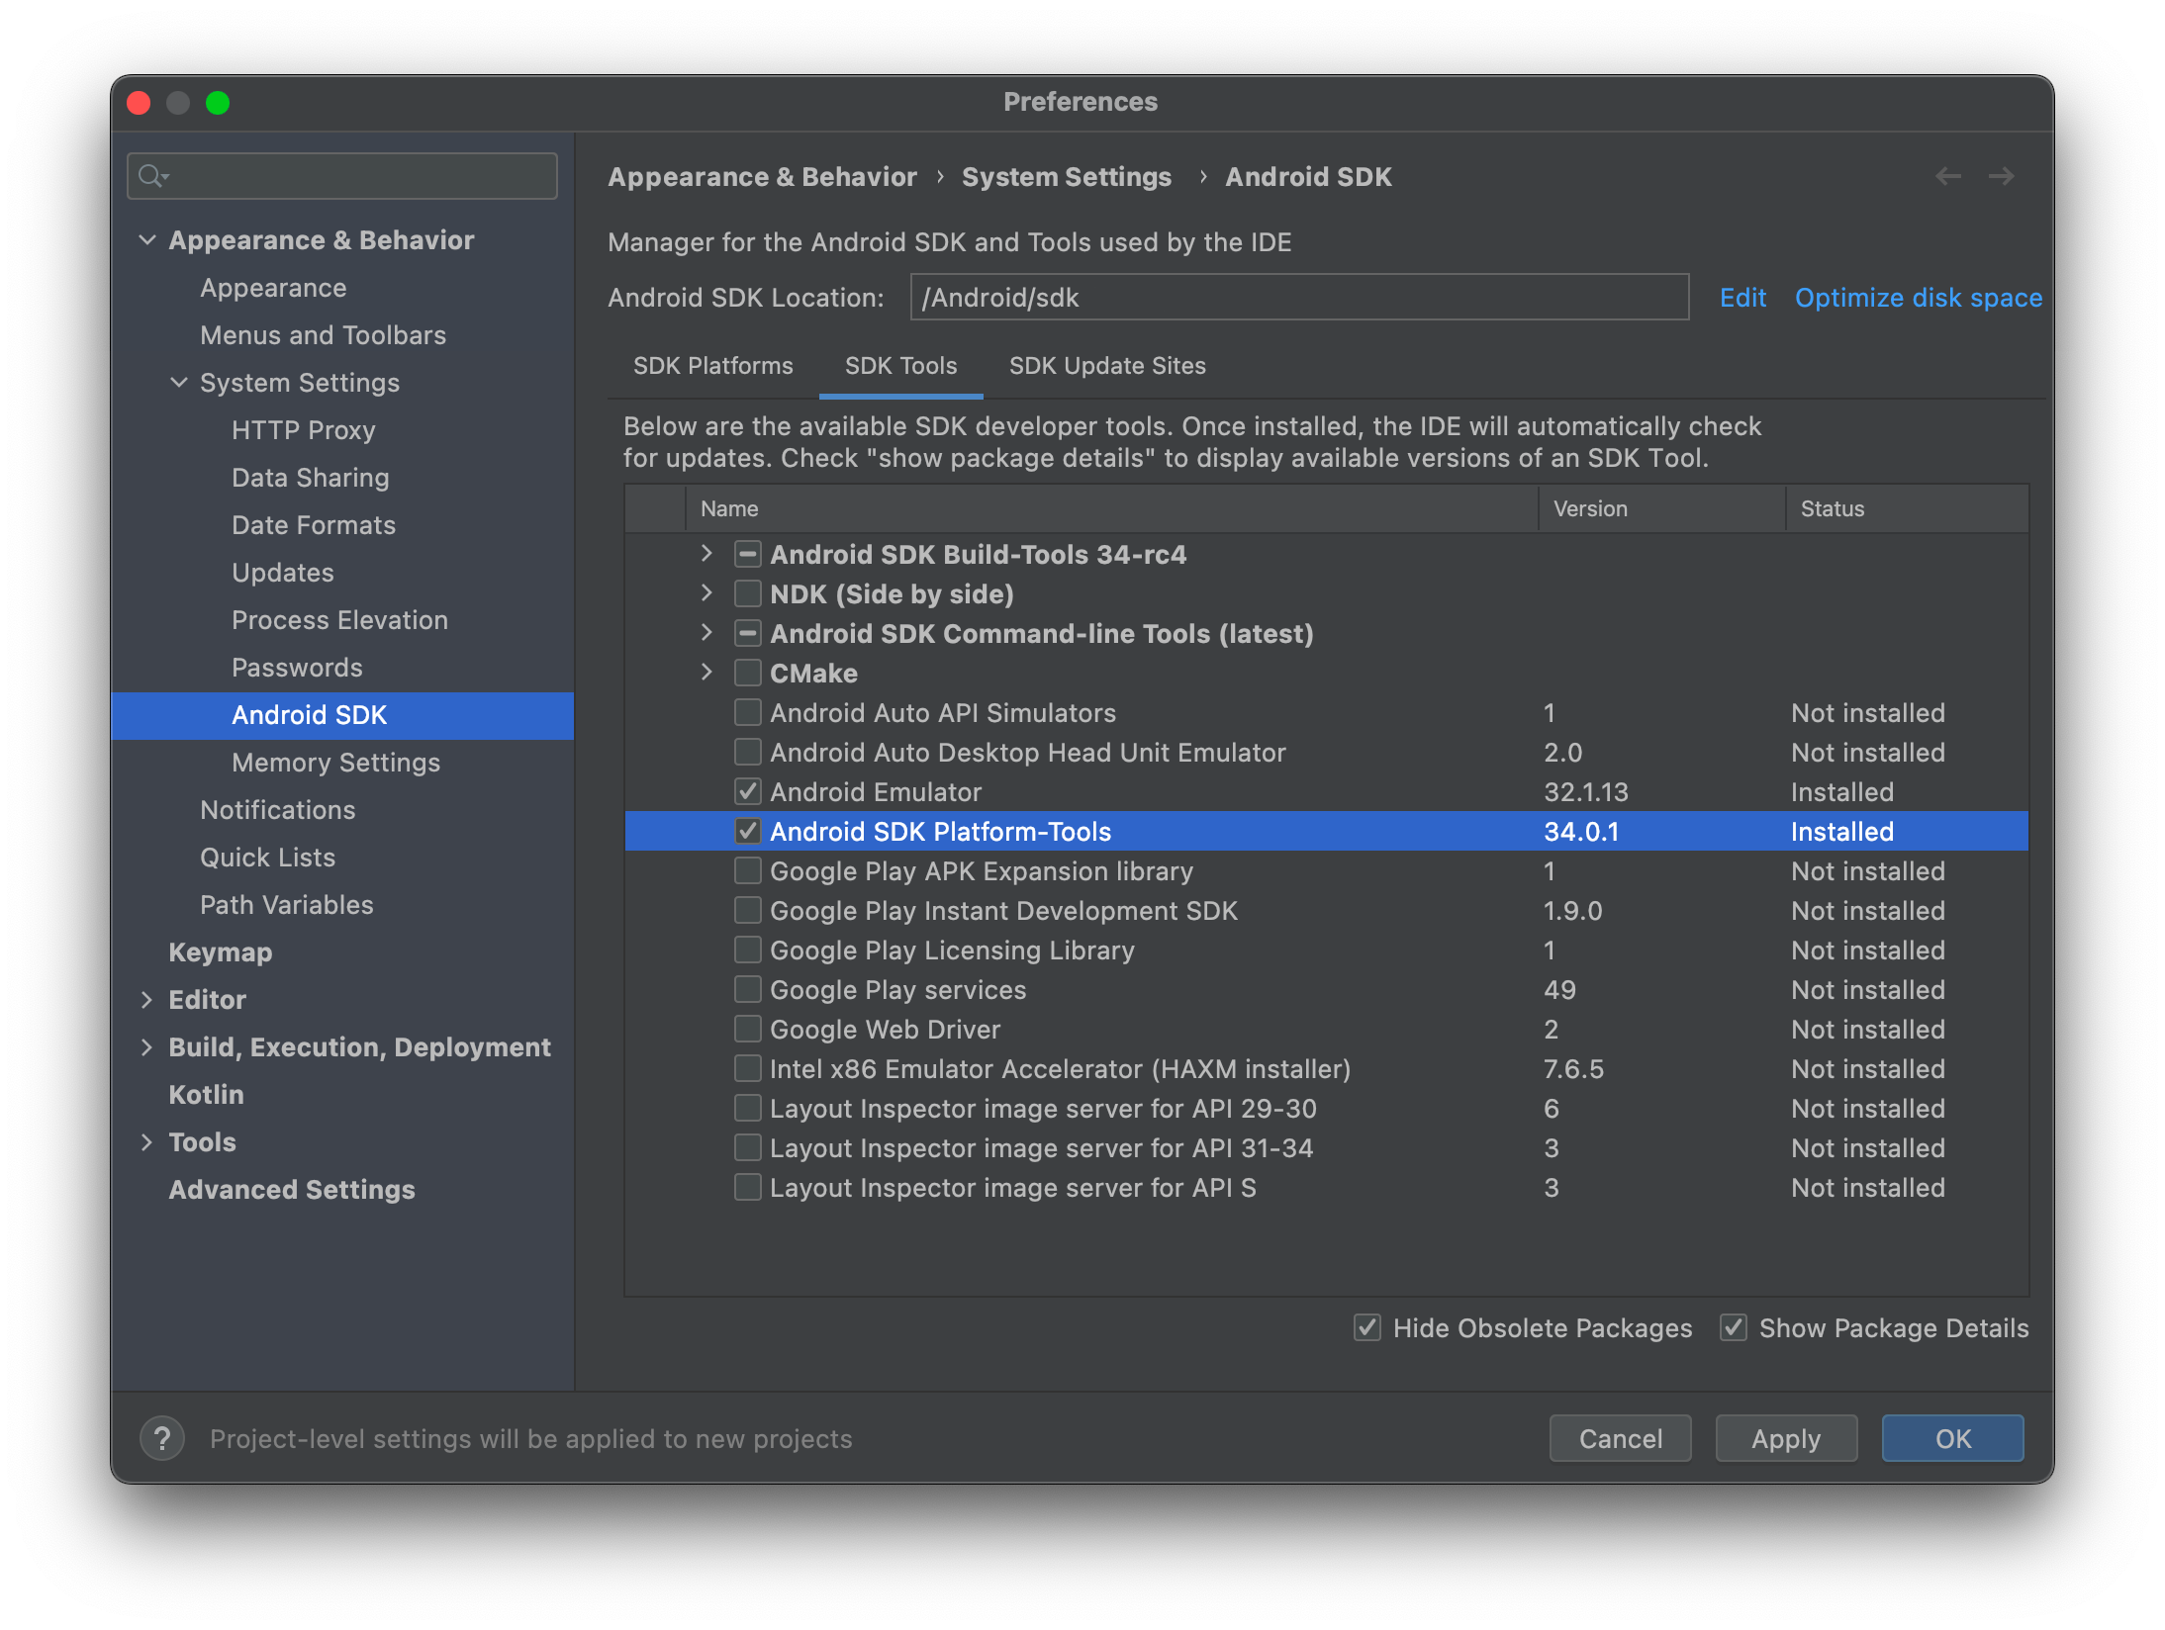Enable the CMake checkbox

point(747,673)
